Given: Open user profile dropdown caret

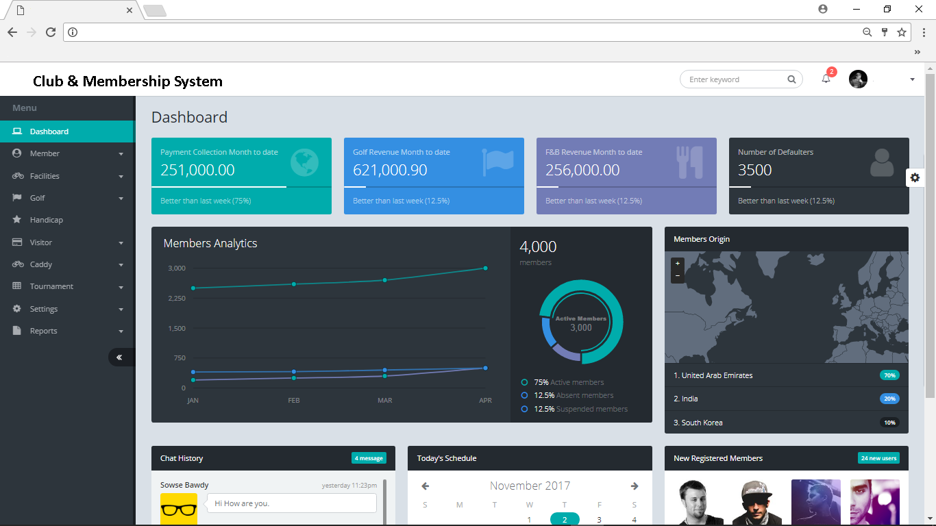Looking at the screenshot, I should [912, 79].
